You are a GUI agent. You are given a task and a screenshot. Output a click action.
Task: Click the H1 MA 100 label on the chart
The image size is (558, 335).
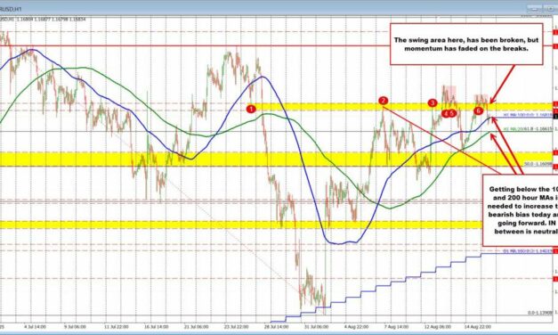click(x=528, y=115)
